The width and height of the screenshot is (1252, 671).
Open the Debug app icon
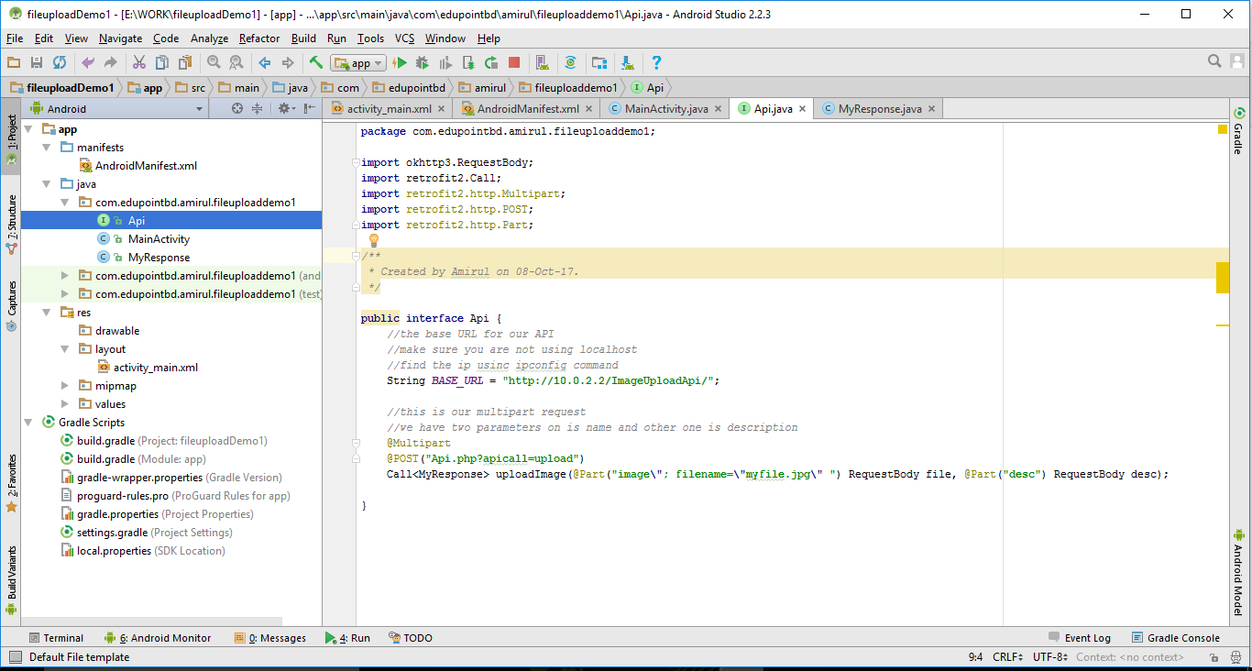(x=422, y=62)
